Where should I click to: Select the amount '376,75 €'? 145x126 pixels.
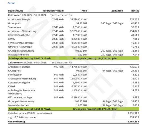[134, 19]
